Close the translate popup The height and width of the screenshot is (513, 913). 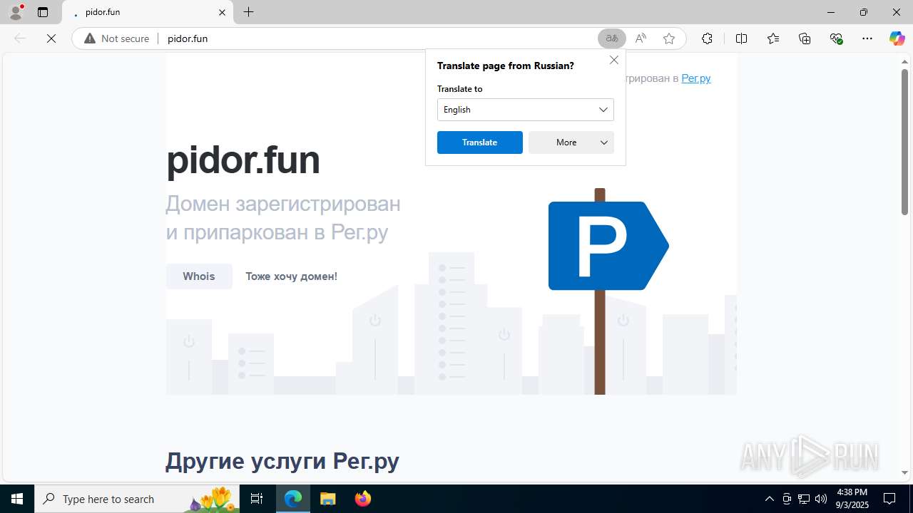(613, 60)
